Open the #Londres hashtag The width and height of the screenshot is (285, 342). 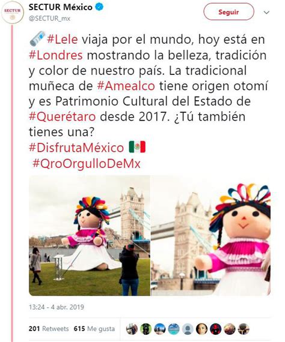pos(56,55)
